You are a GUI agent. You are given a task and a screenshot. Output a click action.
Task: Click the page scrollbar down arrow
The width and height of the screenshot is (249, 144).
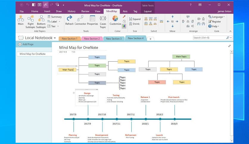coord(232,141)
